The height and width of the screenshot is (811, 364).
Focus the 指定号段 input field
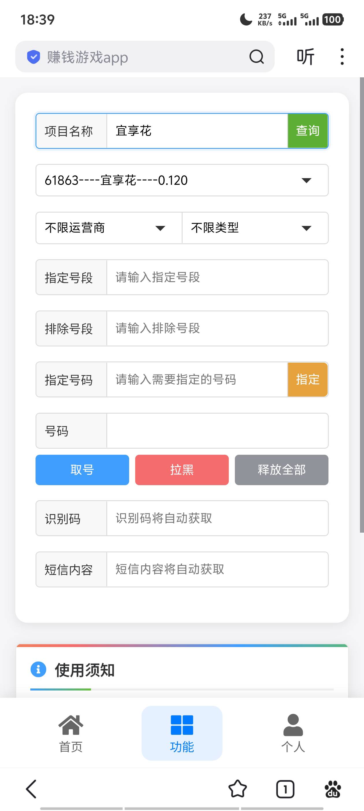pos(217,277)
